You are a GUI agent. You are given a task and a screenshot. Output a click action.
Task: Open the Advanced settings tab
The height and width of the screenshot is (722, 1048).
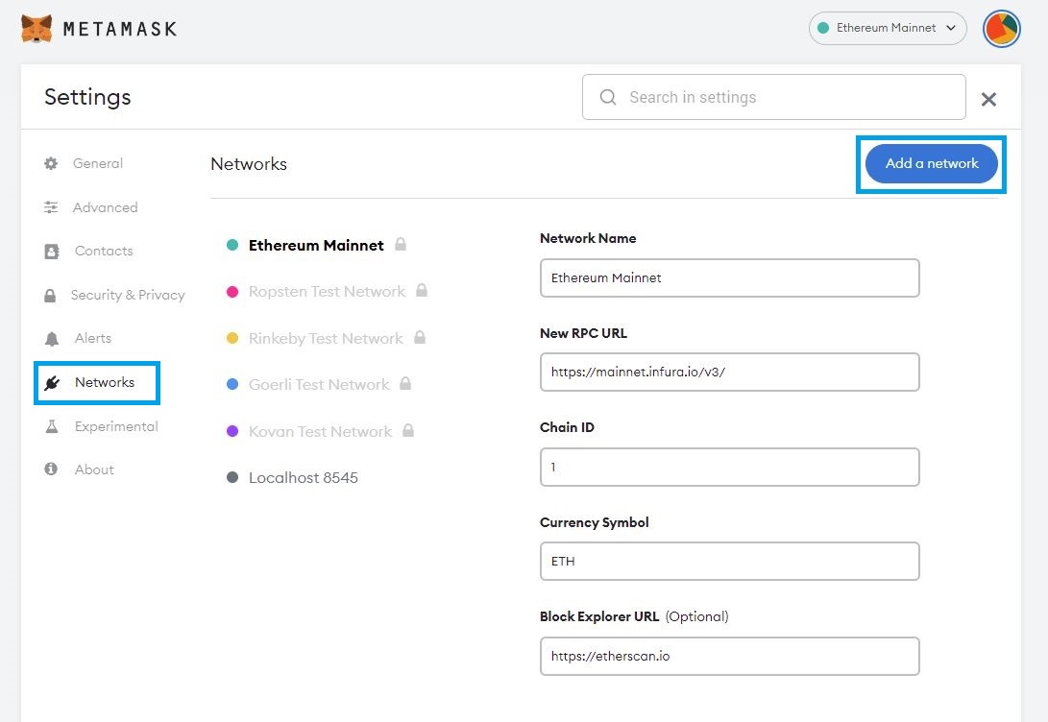pyautogui.click(x=105, y=207)
